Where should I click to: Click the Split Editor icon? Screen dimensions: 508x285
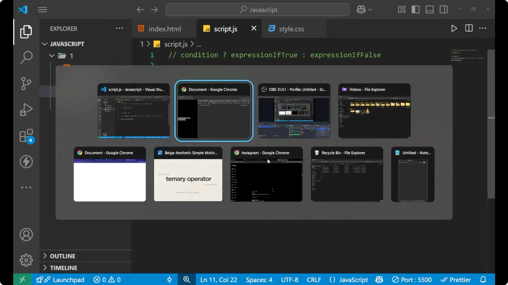pos(469,28)
